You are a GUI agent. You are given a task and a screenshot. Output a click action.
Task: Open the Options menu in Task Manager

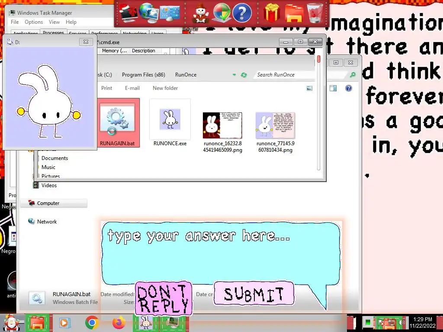(x=34, y=22)
